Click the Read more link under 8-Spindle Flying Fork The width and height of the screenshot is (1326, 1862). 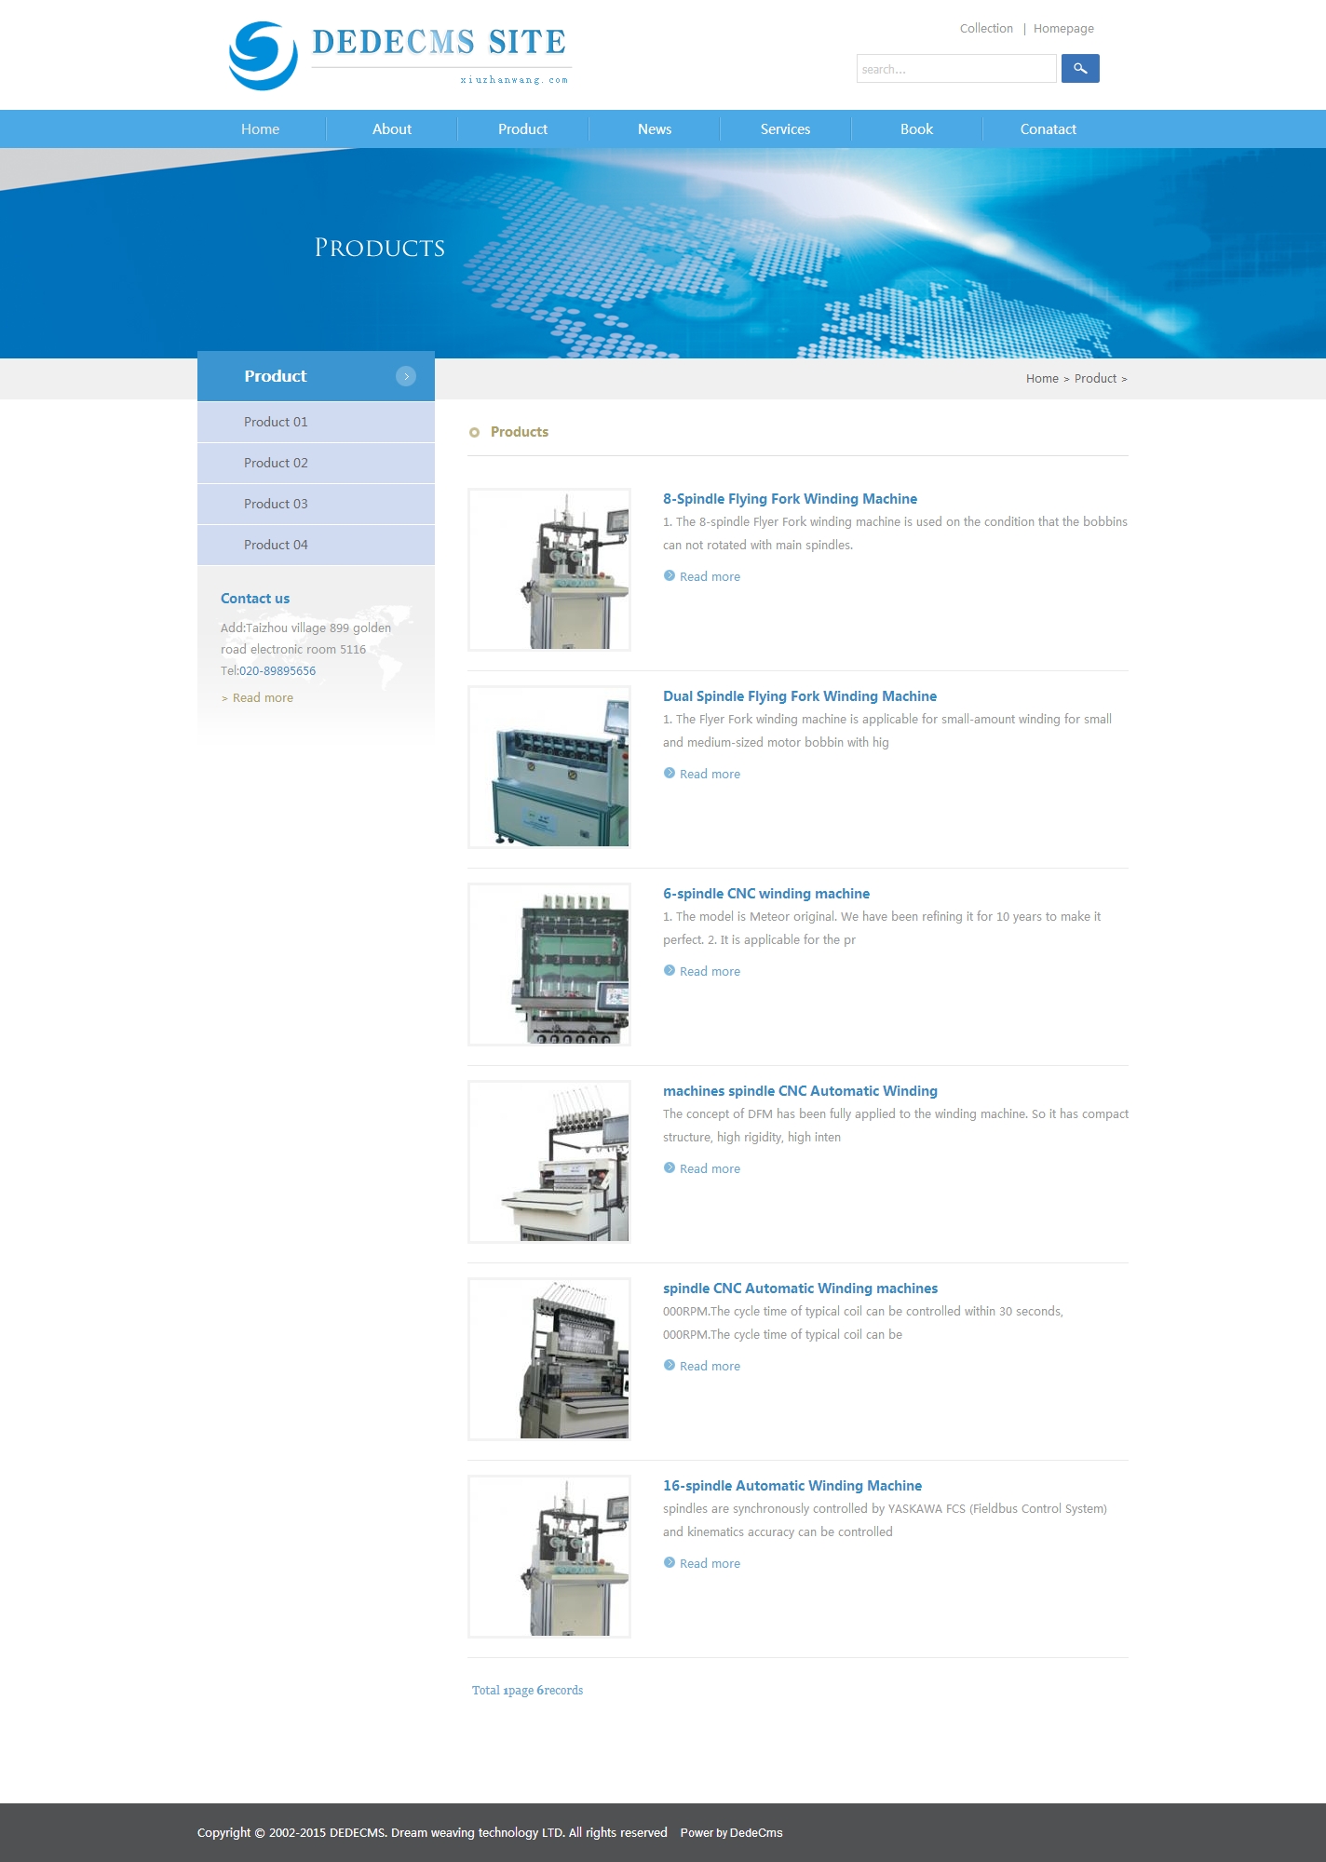pos(710,577)
